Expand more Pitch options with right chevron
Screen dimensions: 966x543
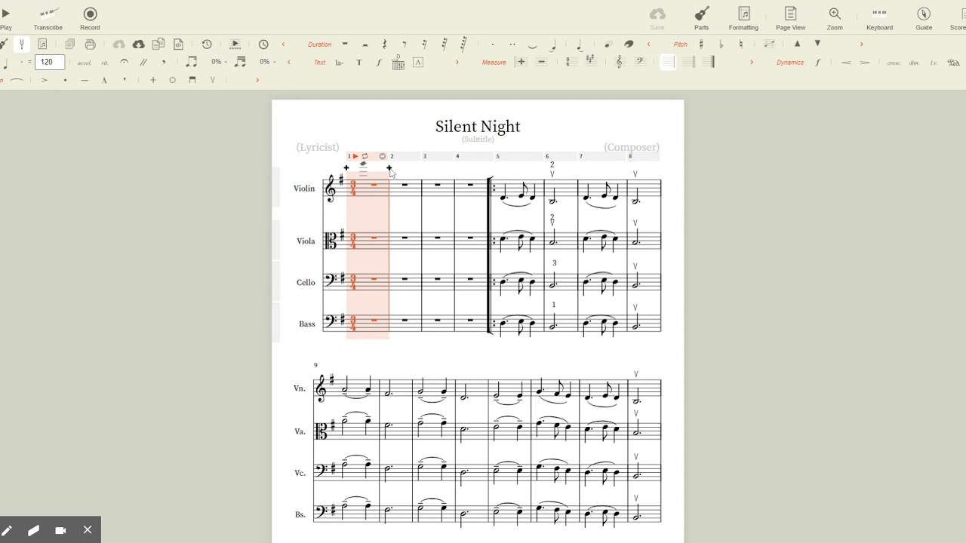point(861,44)
